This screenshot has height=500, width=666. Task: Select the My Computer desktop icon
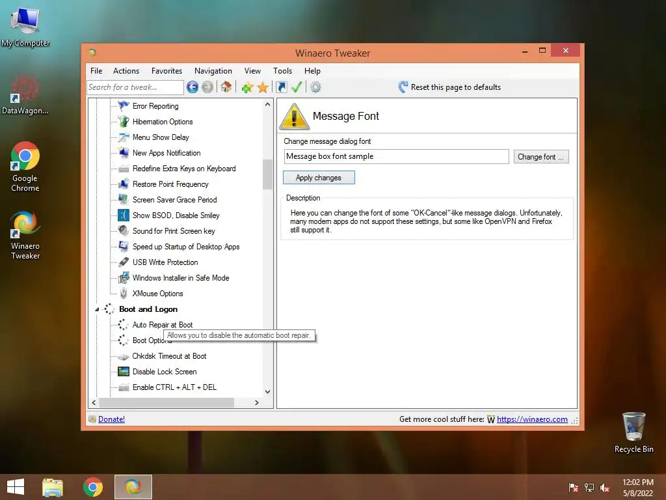pyautogui.click(x=25, y=27)
